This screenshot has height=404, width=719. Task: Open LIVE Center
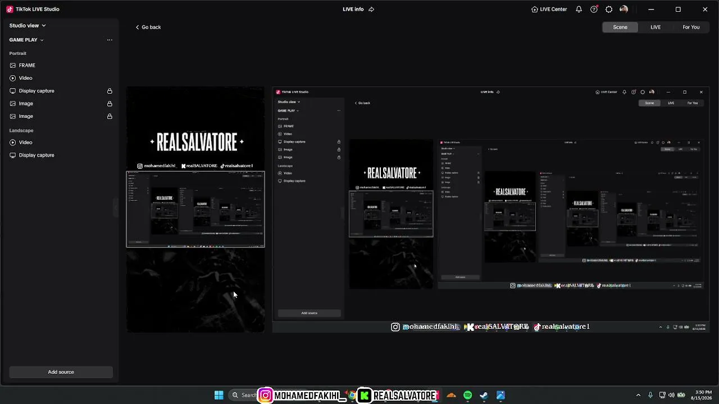coord(549,9)
